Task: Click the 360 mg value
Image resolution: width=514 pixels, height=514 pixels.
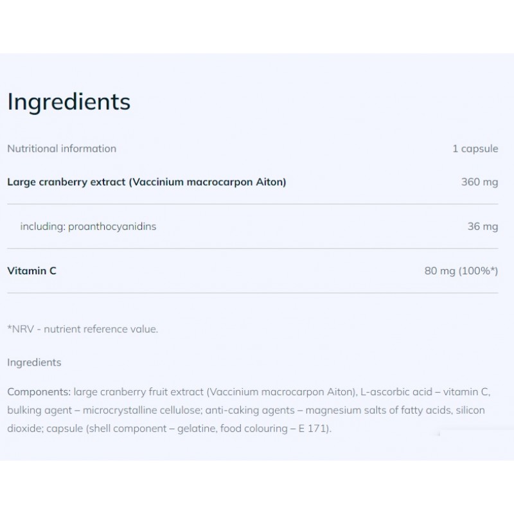Action: (479, 182)
